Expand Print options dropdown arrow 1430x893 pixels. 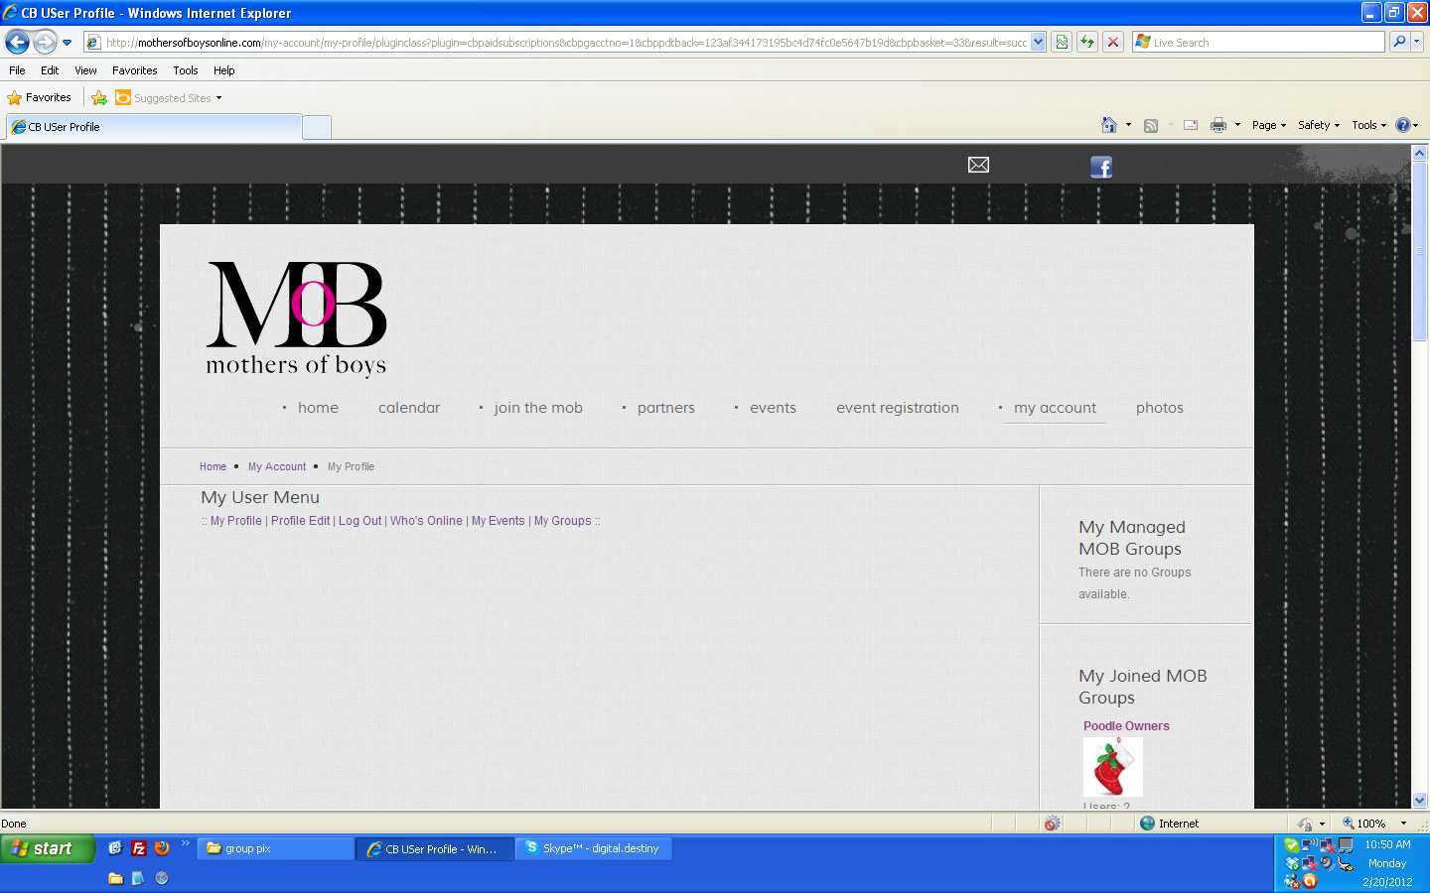tap(1237, 125)
